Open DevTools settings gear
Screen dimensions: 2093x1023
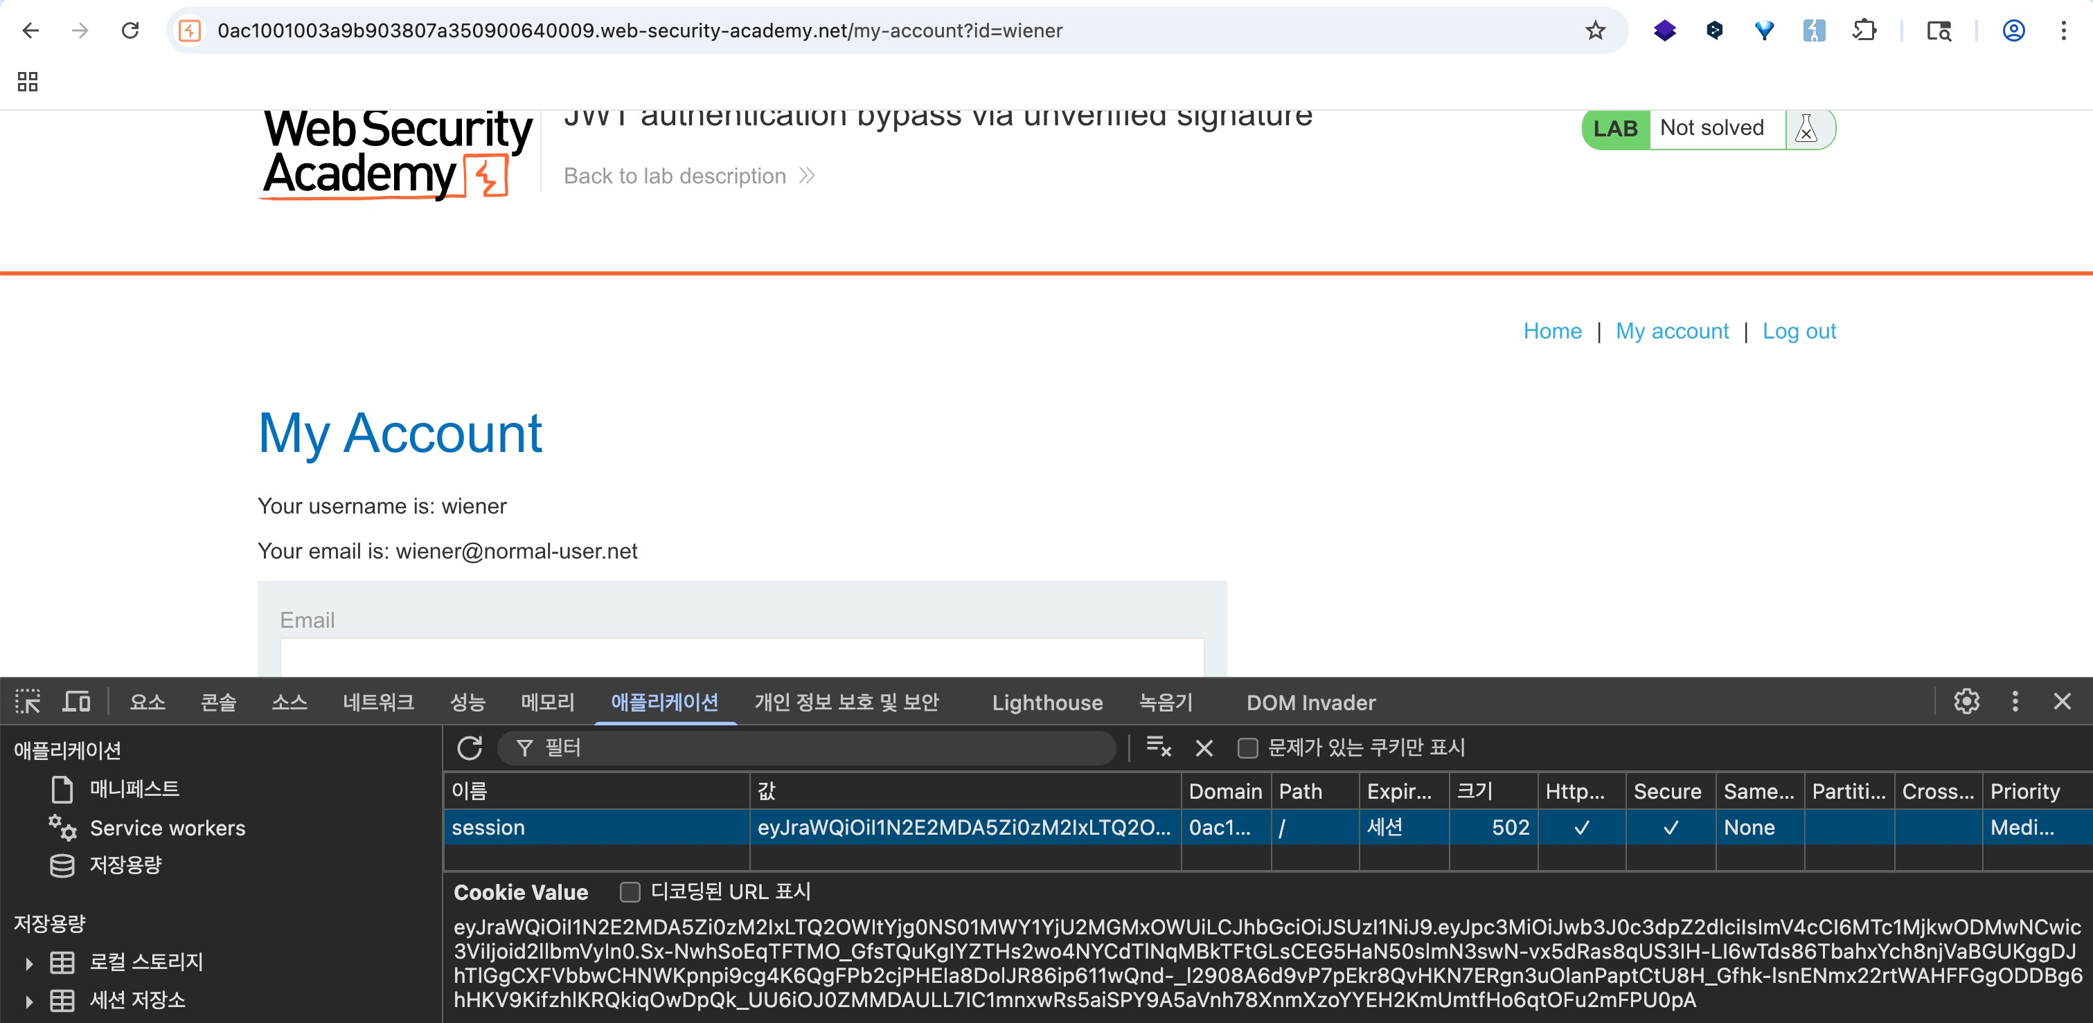[x=1966, y=701]
